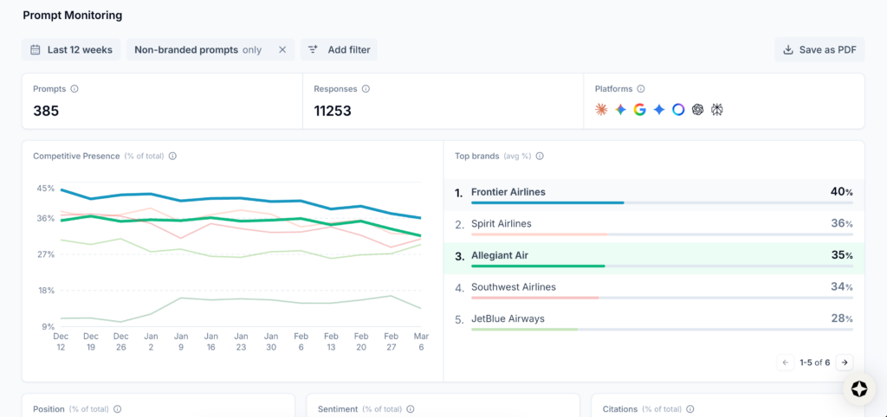The width and height of the screenshot is (887, 417).
Task: Select Frontier Airlines in Top brands
Action: [x=654, y=195]
